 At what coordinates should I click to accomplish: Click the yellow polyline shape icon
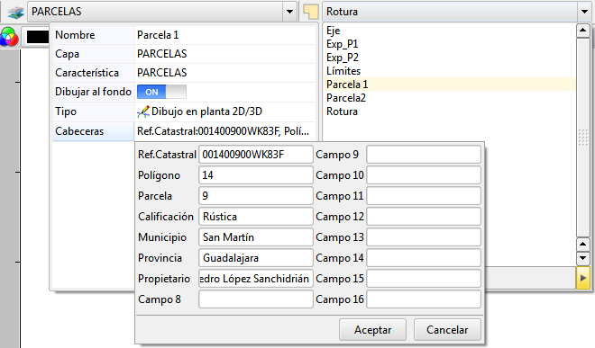coord(310,12)
